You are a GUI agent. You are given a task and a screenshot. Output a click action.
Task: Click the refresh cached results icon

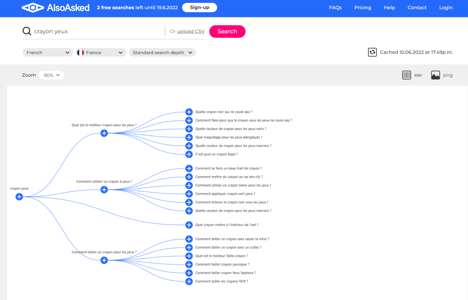click(372, 52)
